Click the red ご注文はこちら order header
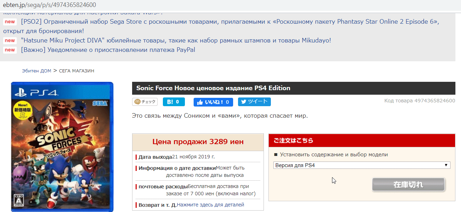Image resolution: width=461 pixels, height=212 pixels. click(362, 141)
